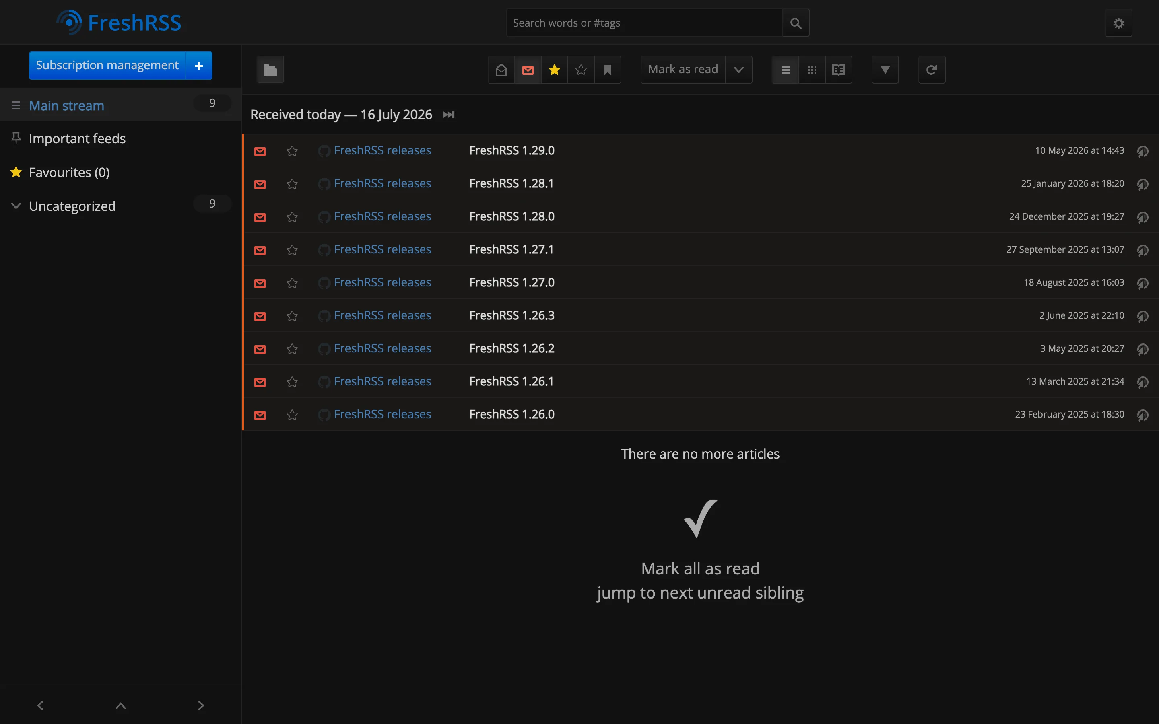Image resolution: width=1159 pixels, height=724 pixels.
Task: Expand the Mark as read dropdown arrow
Action: [x=738, y=70]
